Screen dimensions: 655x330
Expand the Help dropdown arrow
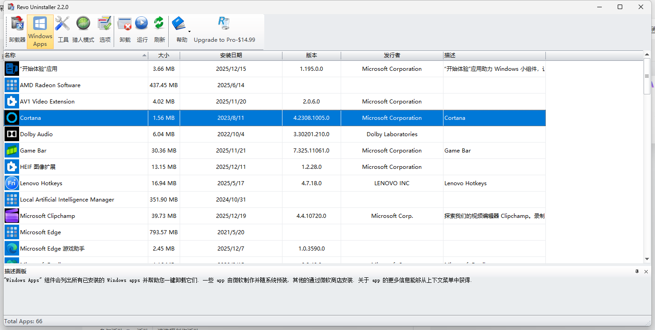[x=189, y=31]
